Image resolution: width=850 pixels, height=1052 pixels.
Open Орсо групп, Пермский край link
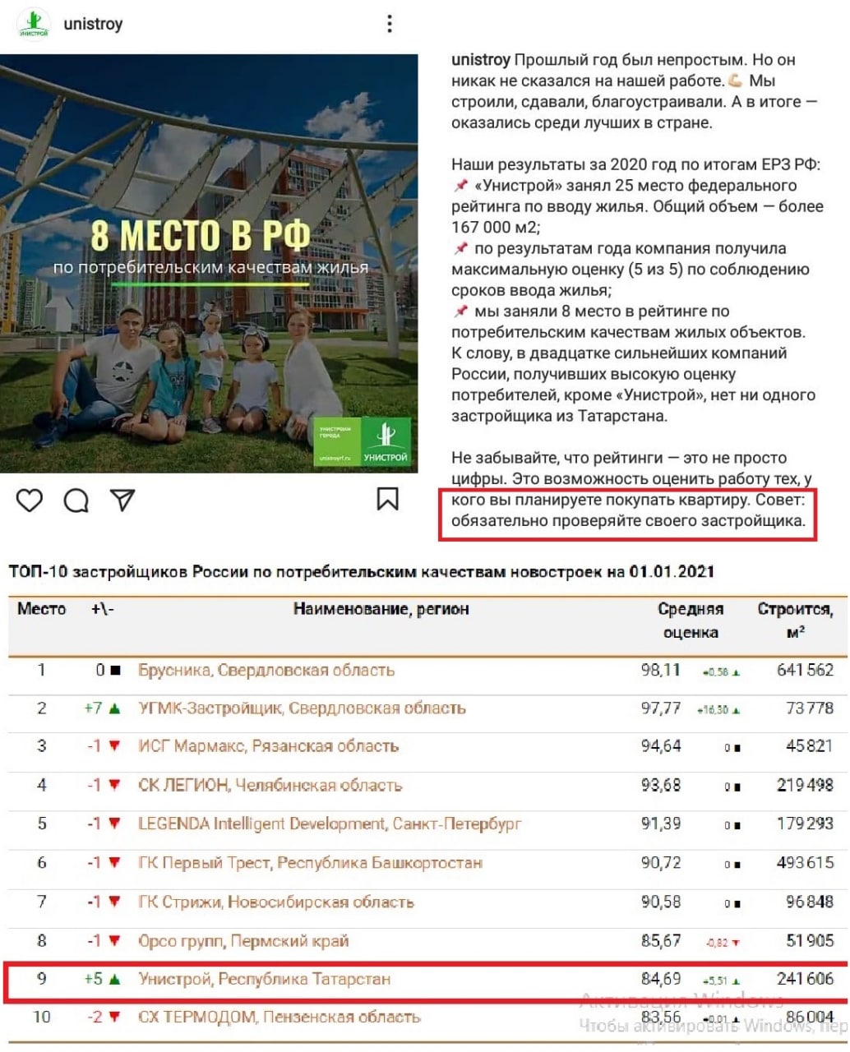[x=243, y=940]
